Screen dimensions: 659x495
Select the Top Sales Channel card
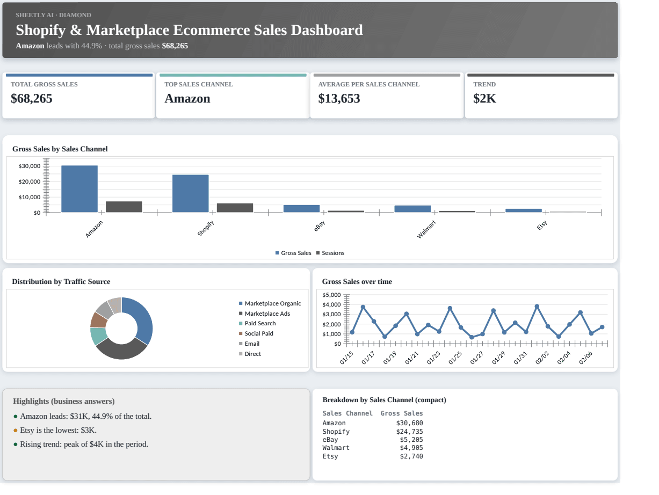[x=233, y=96]
